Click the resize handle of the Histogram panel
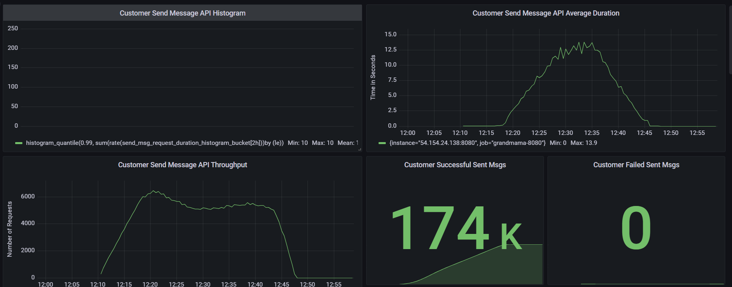Viewport: 732px width, 287px height. [x=359, y=149]
